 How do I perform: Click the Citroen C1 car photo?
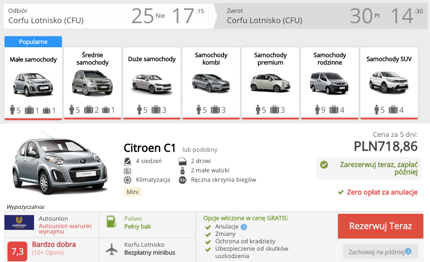coord(60,164)
